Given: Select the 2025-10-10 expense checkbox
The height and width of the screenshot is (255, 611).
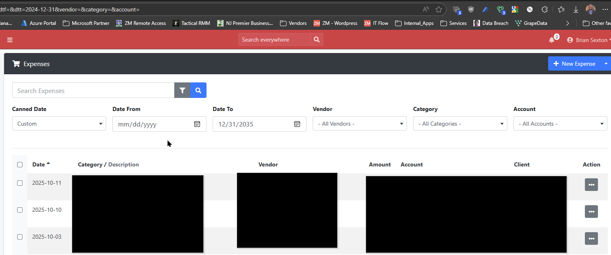Looking at the screenshot, I should [x=20, y=210].
